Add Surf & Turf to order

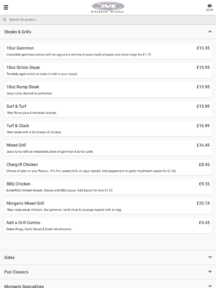[108, 109]
